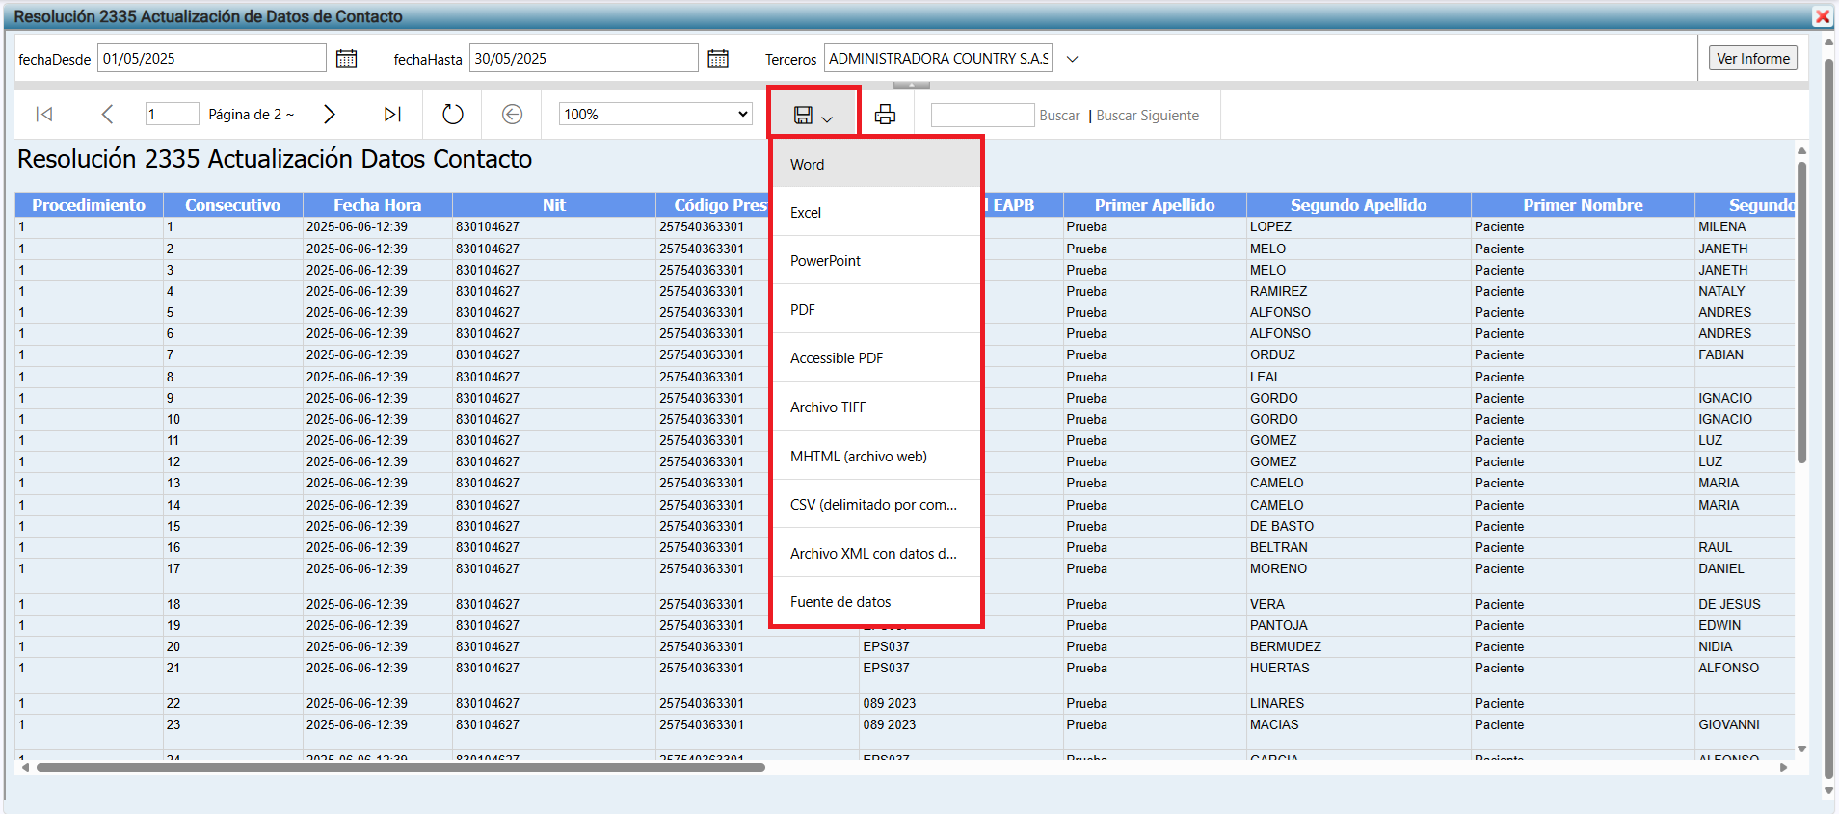Advance to next report page
The width and height of the screenshot is (1839, 814).
(330, 115)
